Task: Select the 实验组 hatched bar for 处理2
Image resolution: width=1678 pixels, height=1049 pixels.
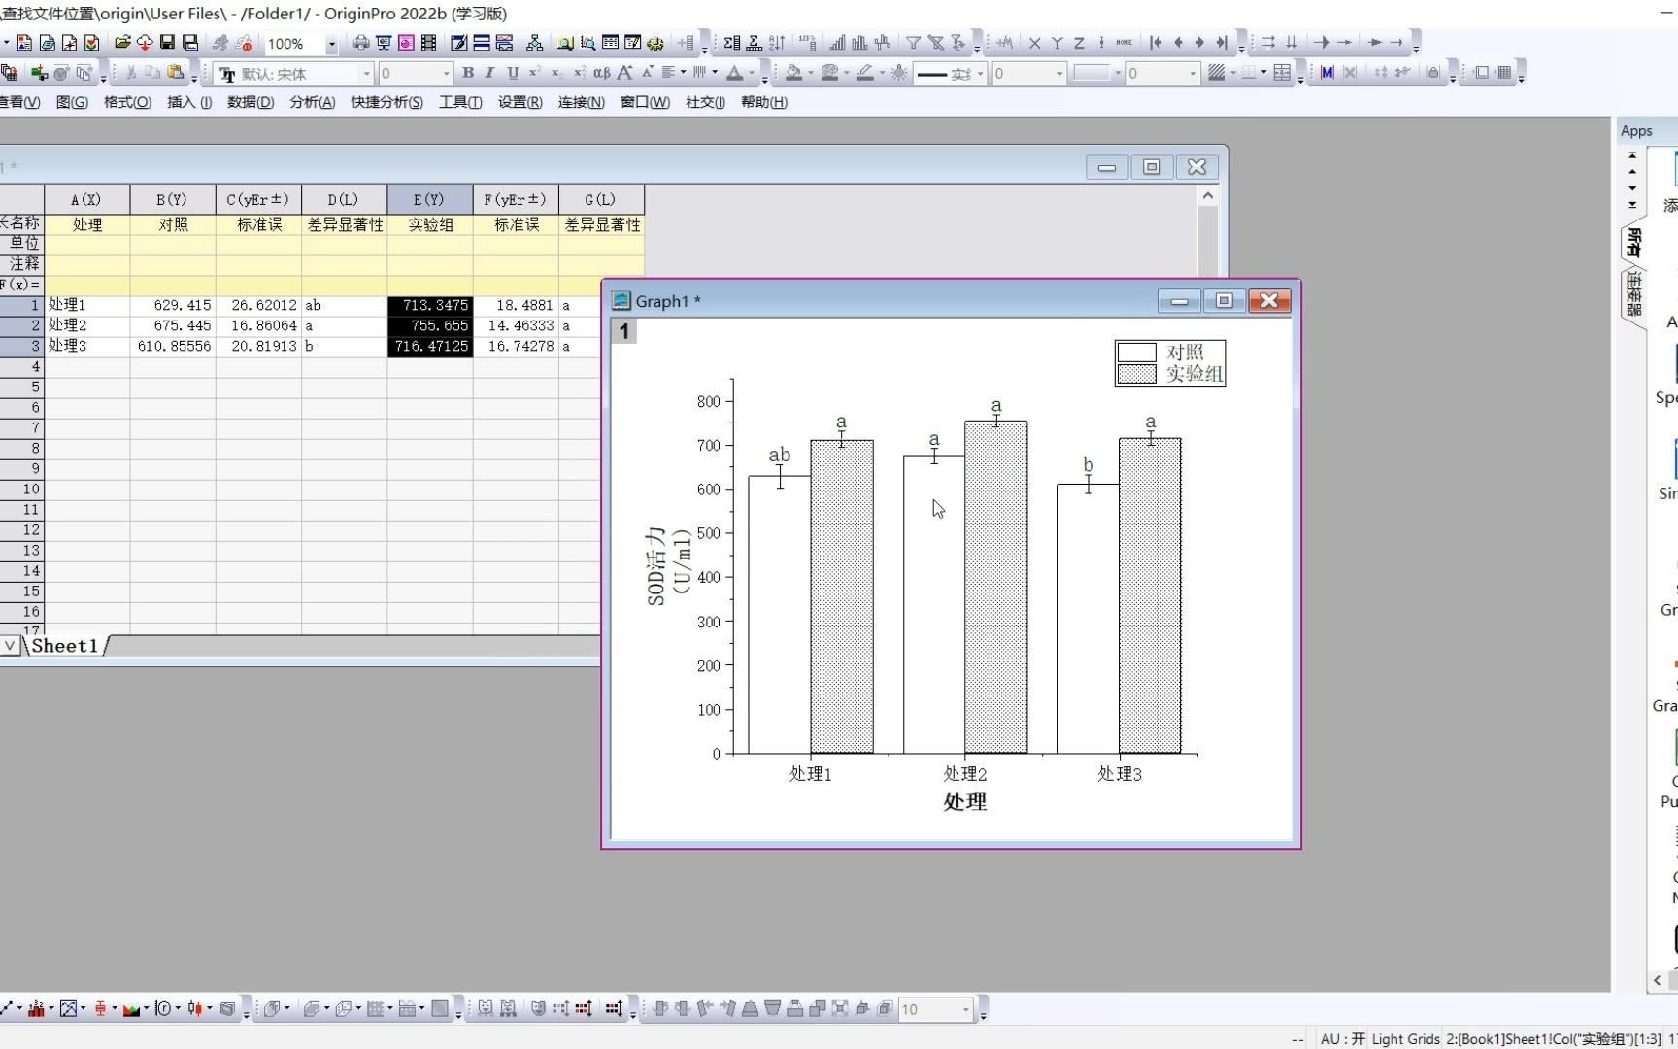Action: [996, 587]
